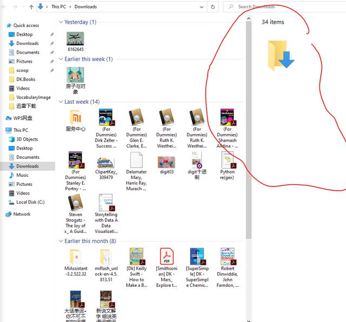The height and width of the screenshot is (322, 346).
Task: Refresh the Downloads folder view
Action: (x=212, y=7)
